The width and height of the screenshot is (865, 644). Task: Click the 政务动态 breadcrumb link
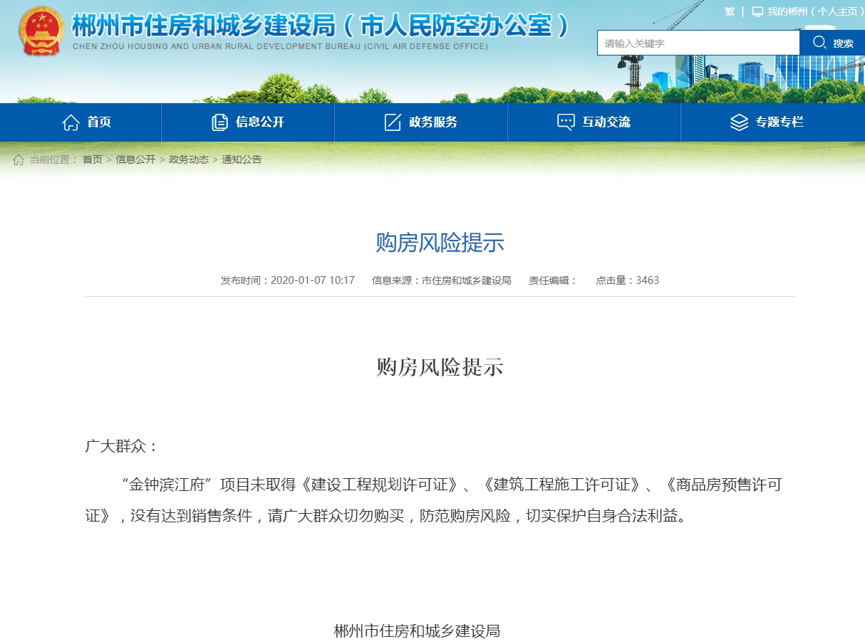coord(189,160)
